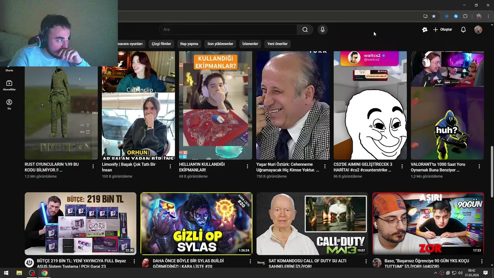
Task: Open the volume icon in system tray
Action: (x=460, y=273)
